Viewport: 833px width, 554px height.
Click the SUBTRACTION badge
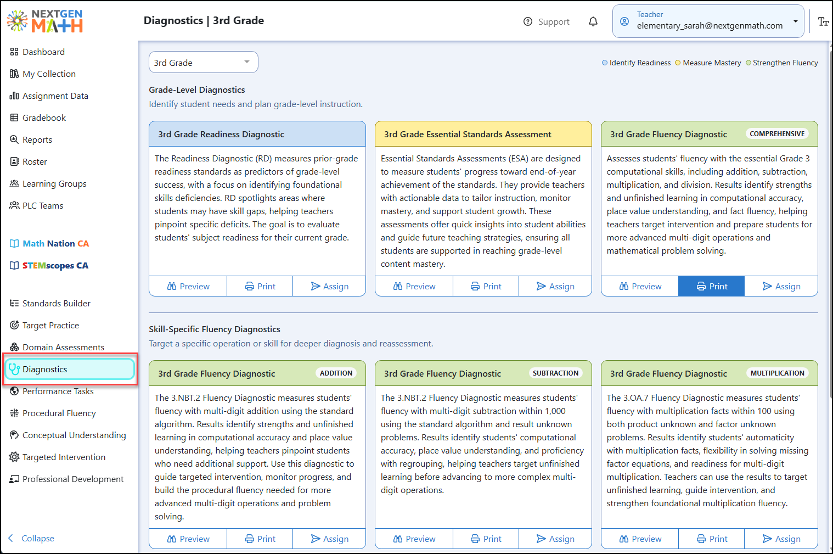pos(555,373)
